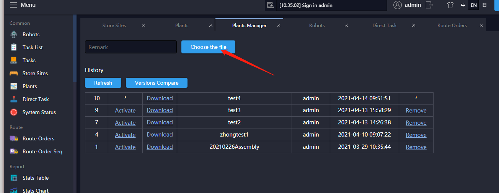The width and height of the screenshot is (499, 193).
Task: Click the hamburger Menu icon
Action: click(x=13, y=5)
